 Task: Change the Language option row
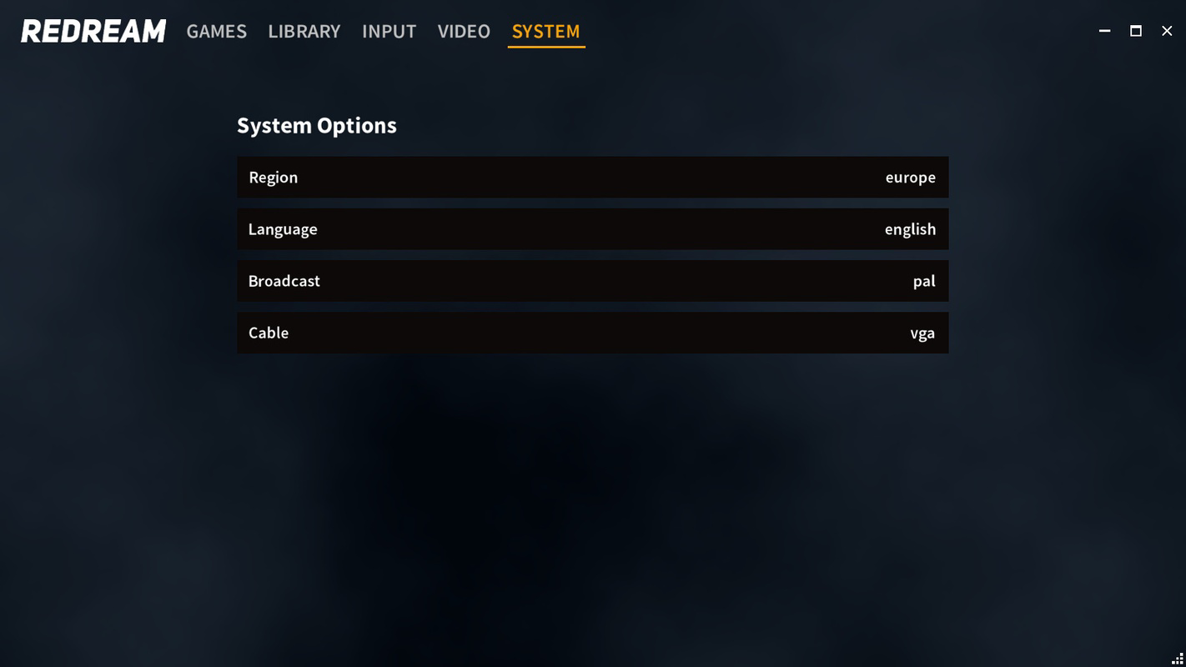(592, 228)
